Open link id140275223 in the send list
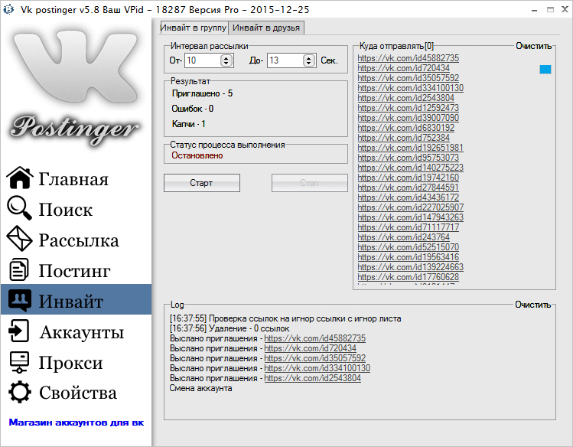573x447 pixels. 410,168
